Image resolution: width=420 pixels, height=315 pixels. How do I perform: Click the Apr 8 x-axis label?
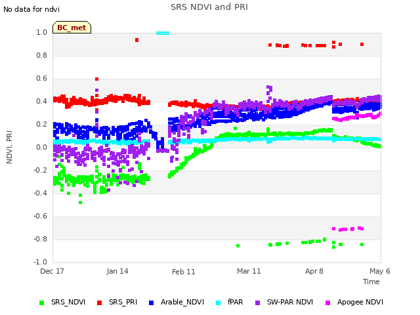(314, 271)
